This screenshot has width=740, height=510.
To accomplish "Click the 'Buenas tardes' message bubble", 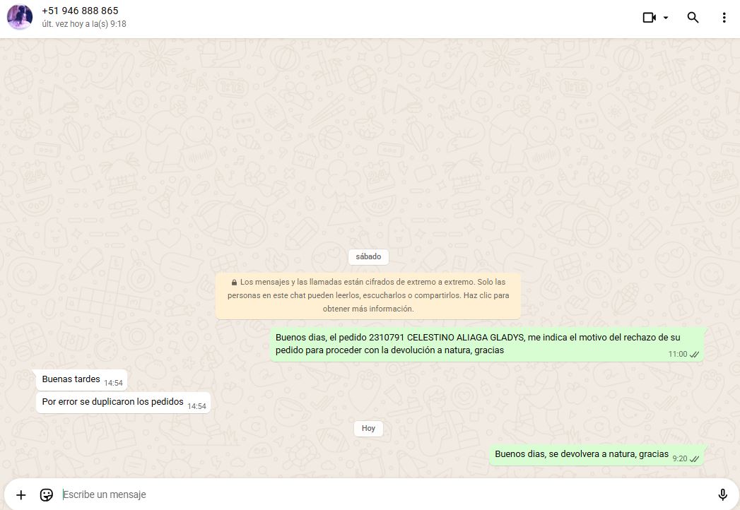I will (x=71, y=379).
